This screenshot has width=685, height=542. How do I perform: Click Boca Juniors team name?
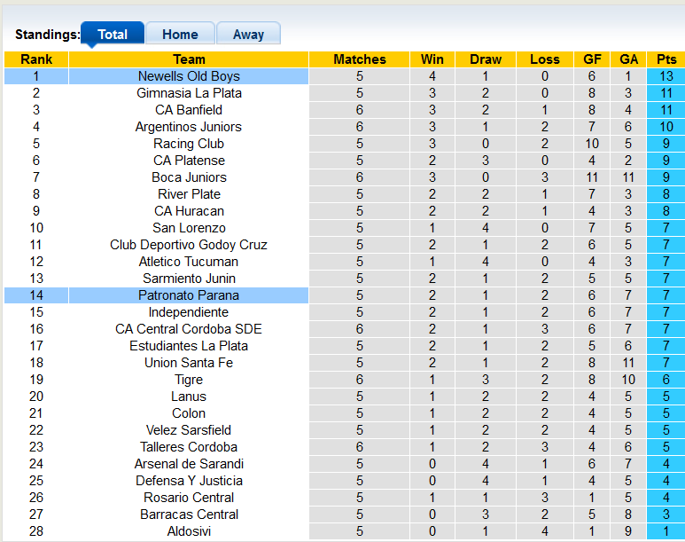coord(189,177)
